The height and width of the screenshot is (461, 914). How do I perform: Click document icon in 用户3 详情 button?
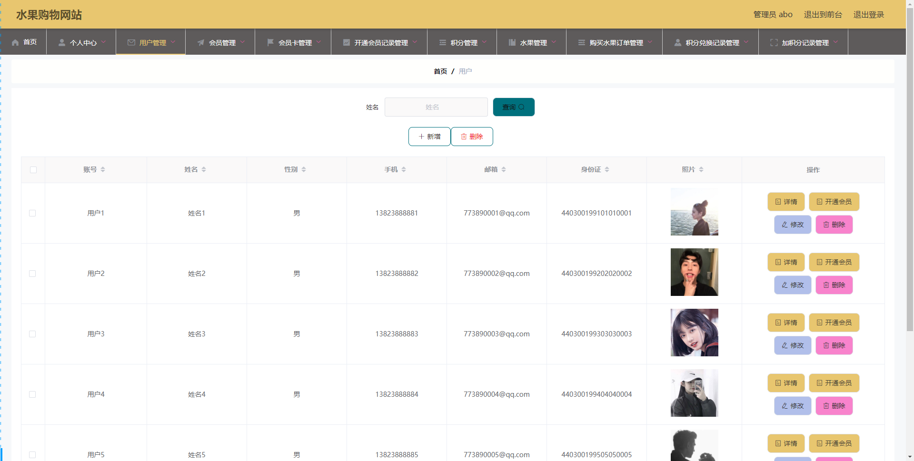778,323
